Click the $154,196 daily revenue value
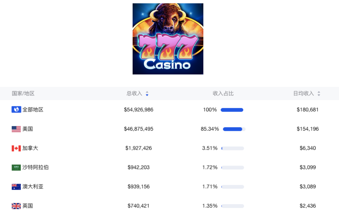 coord(308,129)
